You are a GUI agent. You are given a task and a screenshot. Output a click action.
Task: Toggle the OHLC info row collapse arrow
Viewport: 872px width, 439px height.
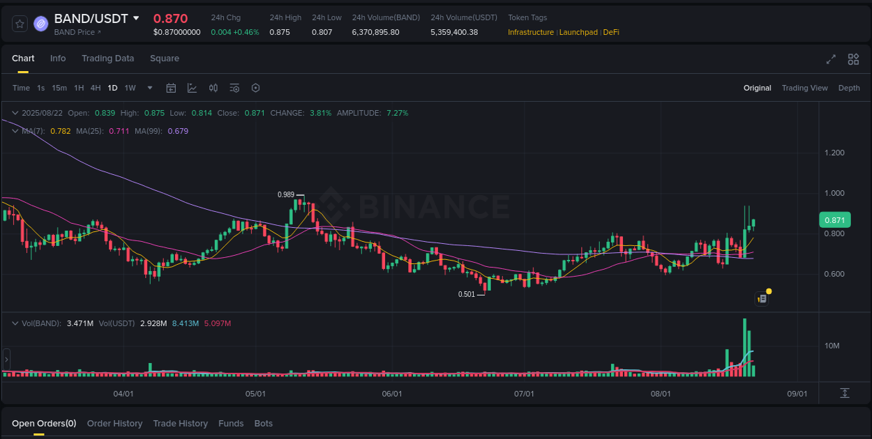(x=15, y=112)
